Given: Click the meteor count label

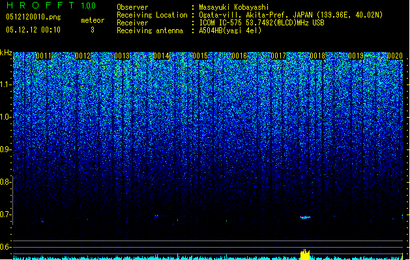Looking at the screenshot, I should click(93, 20).
